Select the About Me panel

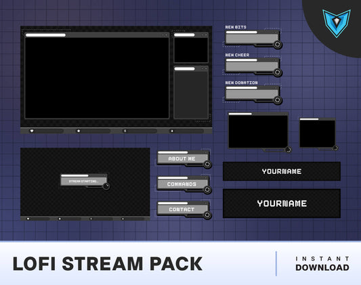click(x=183, y=158)
